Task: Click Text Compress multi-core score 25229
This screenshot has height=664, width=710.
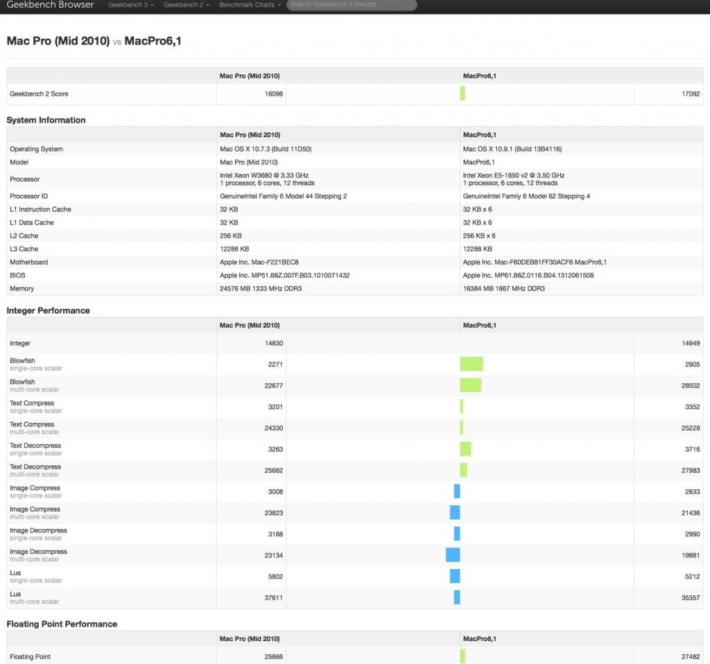Action: click(x=691, y=428)
